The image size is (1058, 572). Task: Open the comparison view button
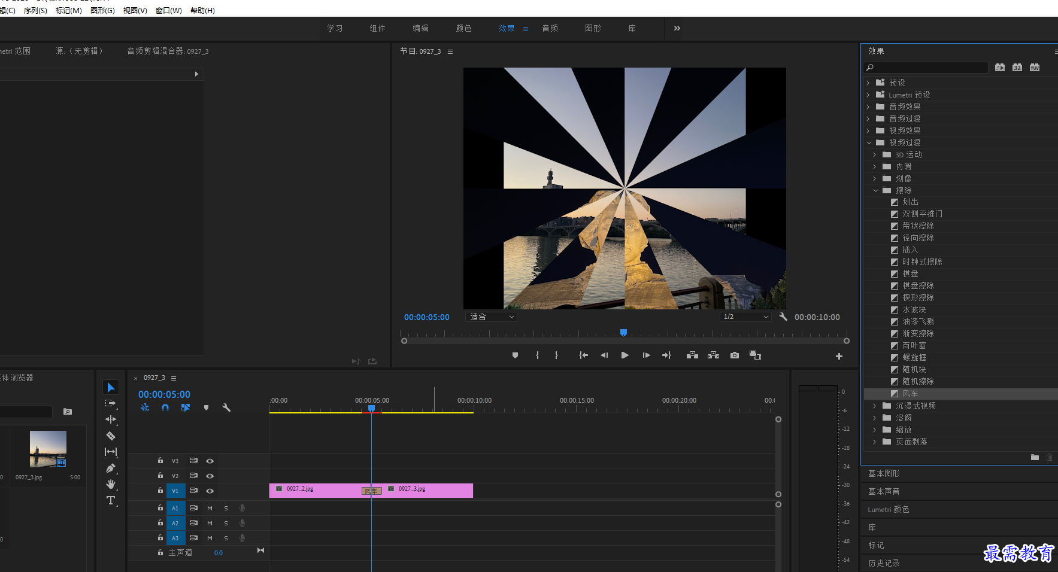[x=755, y=355]
